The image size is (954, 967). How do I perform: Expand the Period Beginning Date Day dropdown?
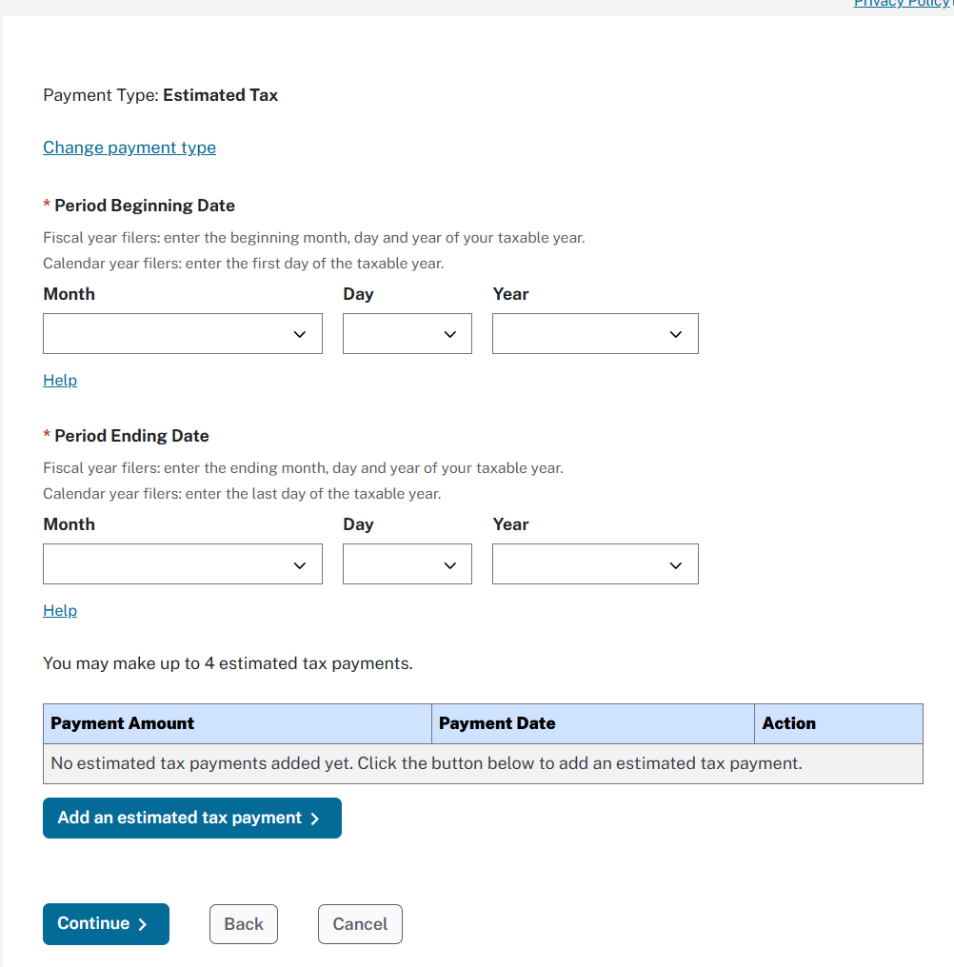(407, 334)
